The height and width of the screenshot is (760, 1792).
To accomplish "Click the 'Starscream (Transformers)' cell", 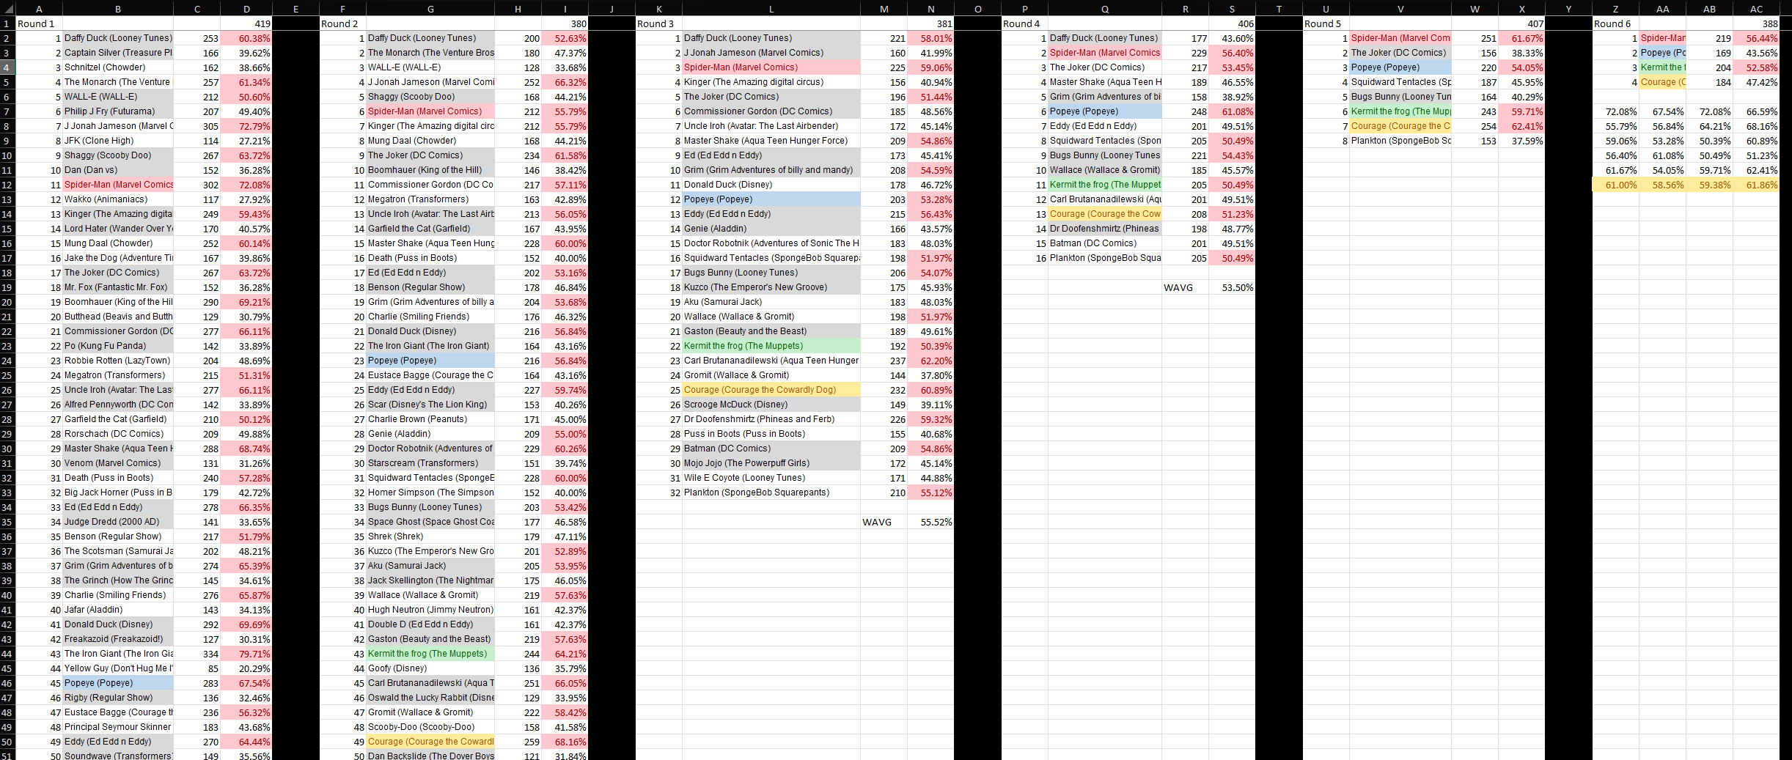I will (x=430, y=463).
